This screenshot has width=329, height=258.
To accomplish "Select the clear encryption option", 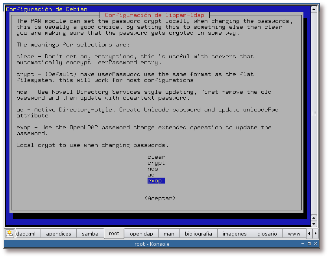I will click(156, 157).
